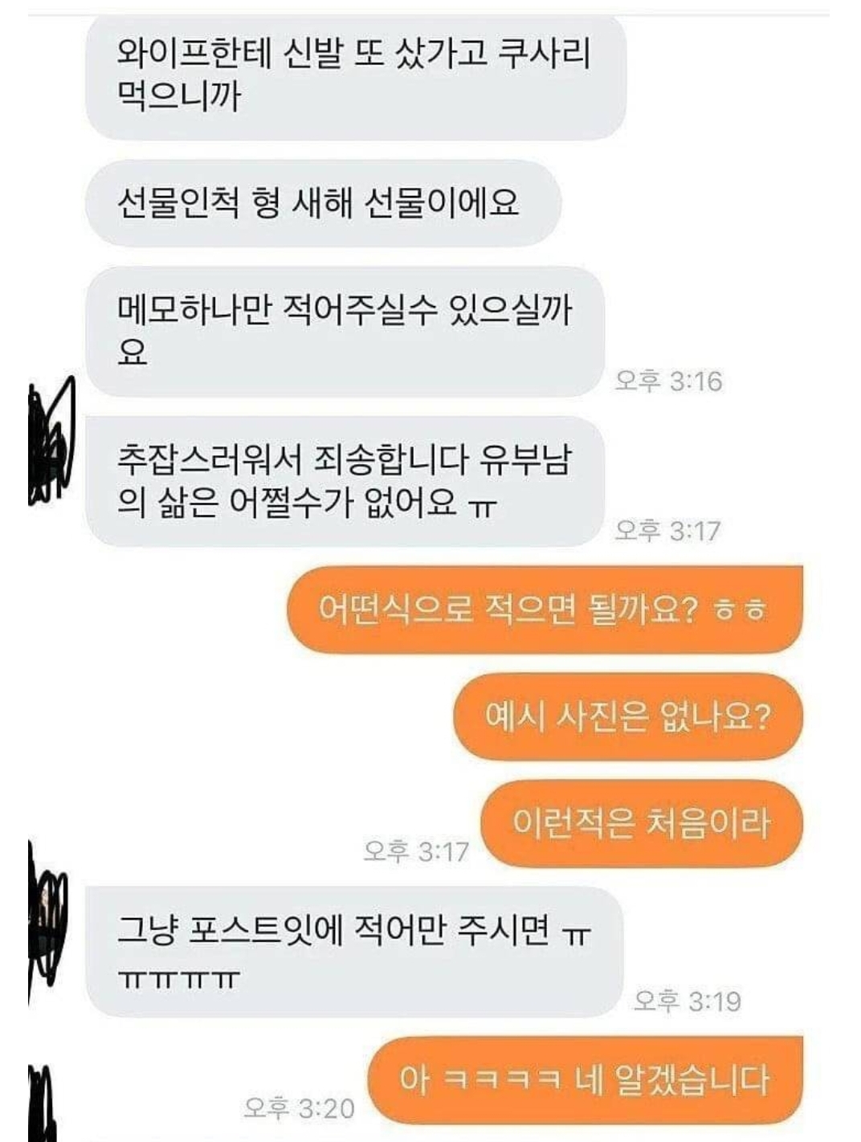Tap the orange bubble 아 ㅋㅋㅋㅋ 네 알겠습니다
The height and width of the screenshot is (1142, 861).
pos(586,1079)
